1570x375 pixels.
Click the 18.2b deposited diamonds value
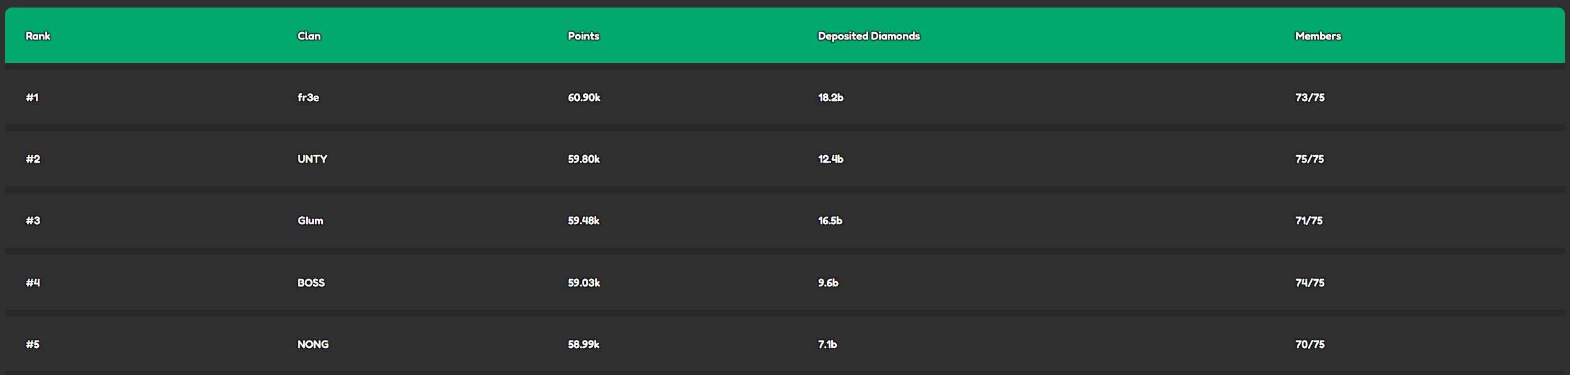(830, 97)
